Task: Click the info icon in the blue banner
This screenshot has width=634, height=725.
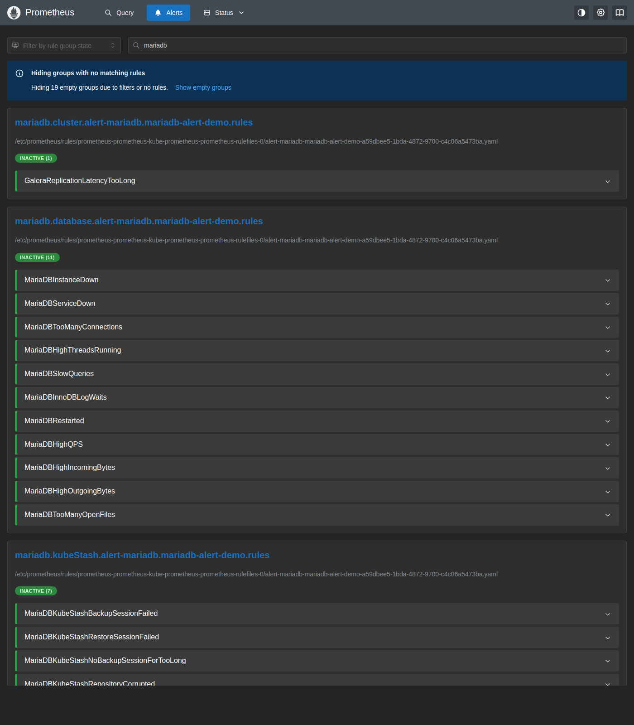Action: pos(19,73)
